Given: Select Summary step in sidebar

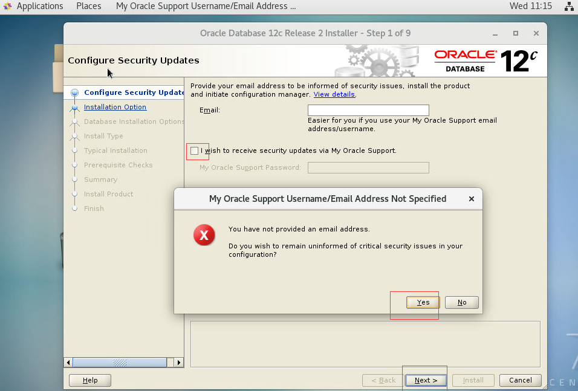Looking at the screenshot, I should [x=100, y=179].
